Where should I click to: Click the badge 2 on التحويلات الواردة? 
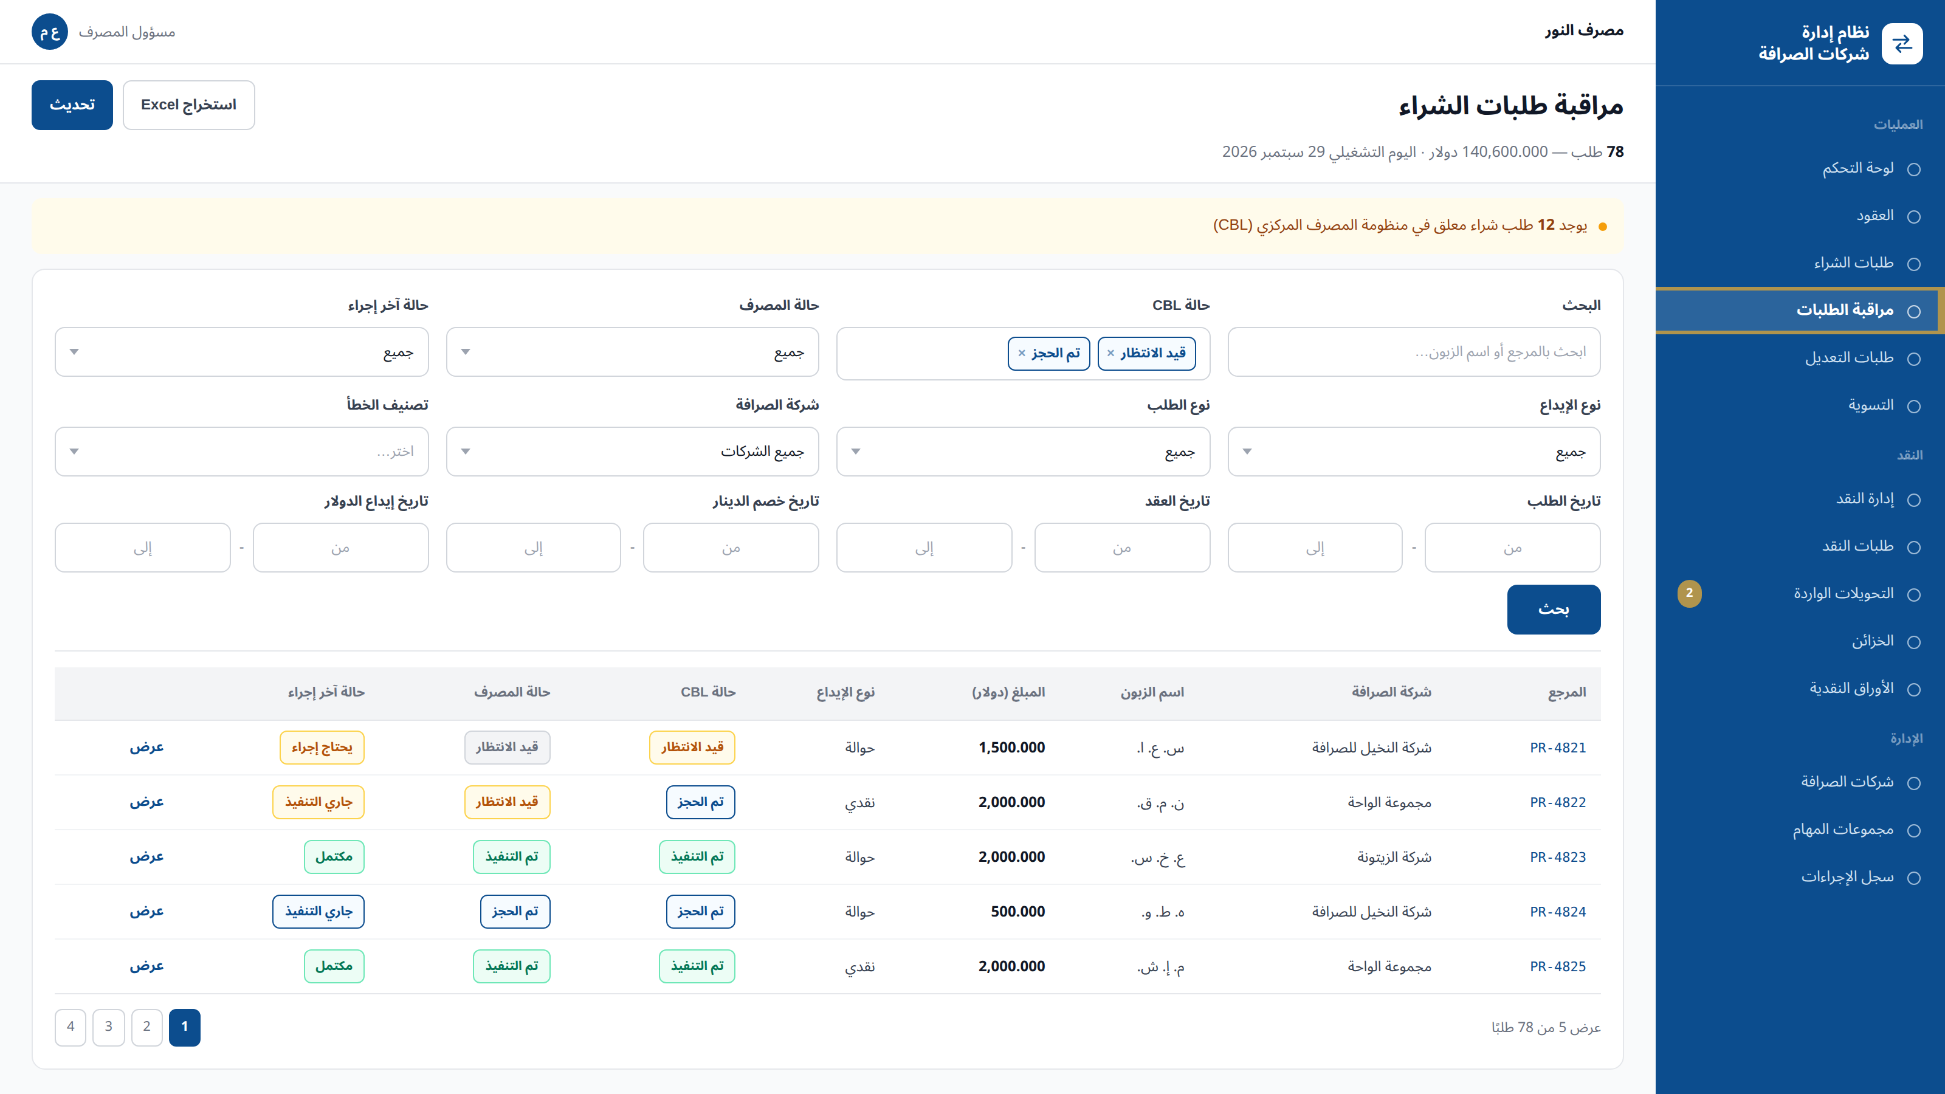[x=1689, y=593]
